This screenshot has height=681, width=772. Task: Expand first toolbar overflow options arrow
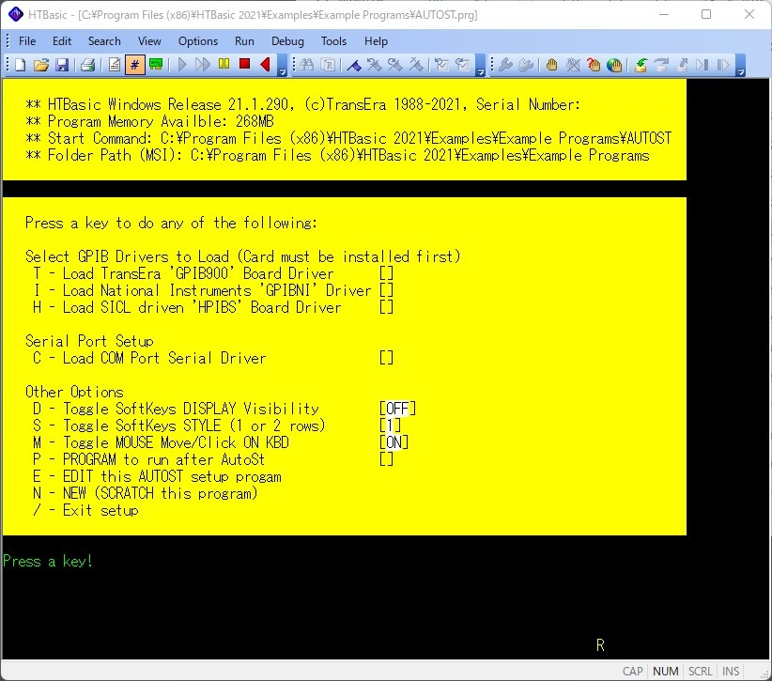pyautogui.click(x=282, y=66)
